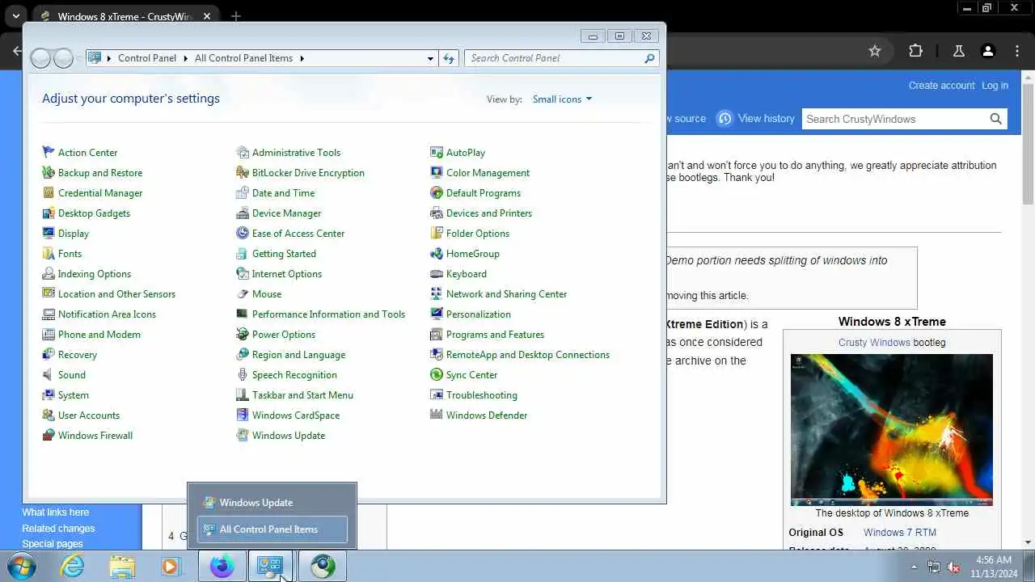The height and width of the screenshot is (582, 1035).
Task: Refresh the Control Panel address bar
Action: (449, 58)
